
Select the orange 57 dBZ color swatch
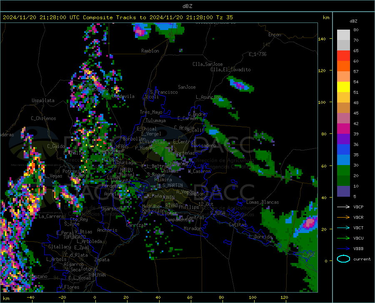[x=343, y=66]
